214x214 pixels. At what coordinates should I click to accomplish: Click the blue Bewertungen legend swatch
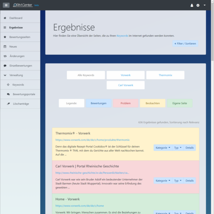(98, 103)
